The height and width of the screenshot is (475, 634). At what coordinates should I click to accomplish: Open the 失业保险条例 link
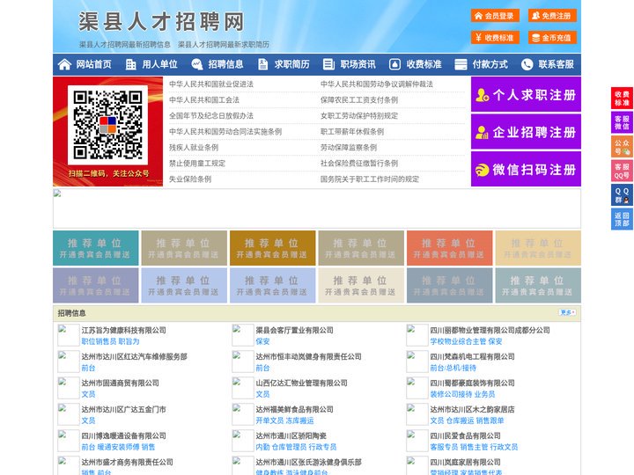[190, 179]
